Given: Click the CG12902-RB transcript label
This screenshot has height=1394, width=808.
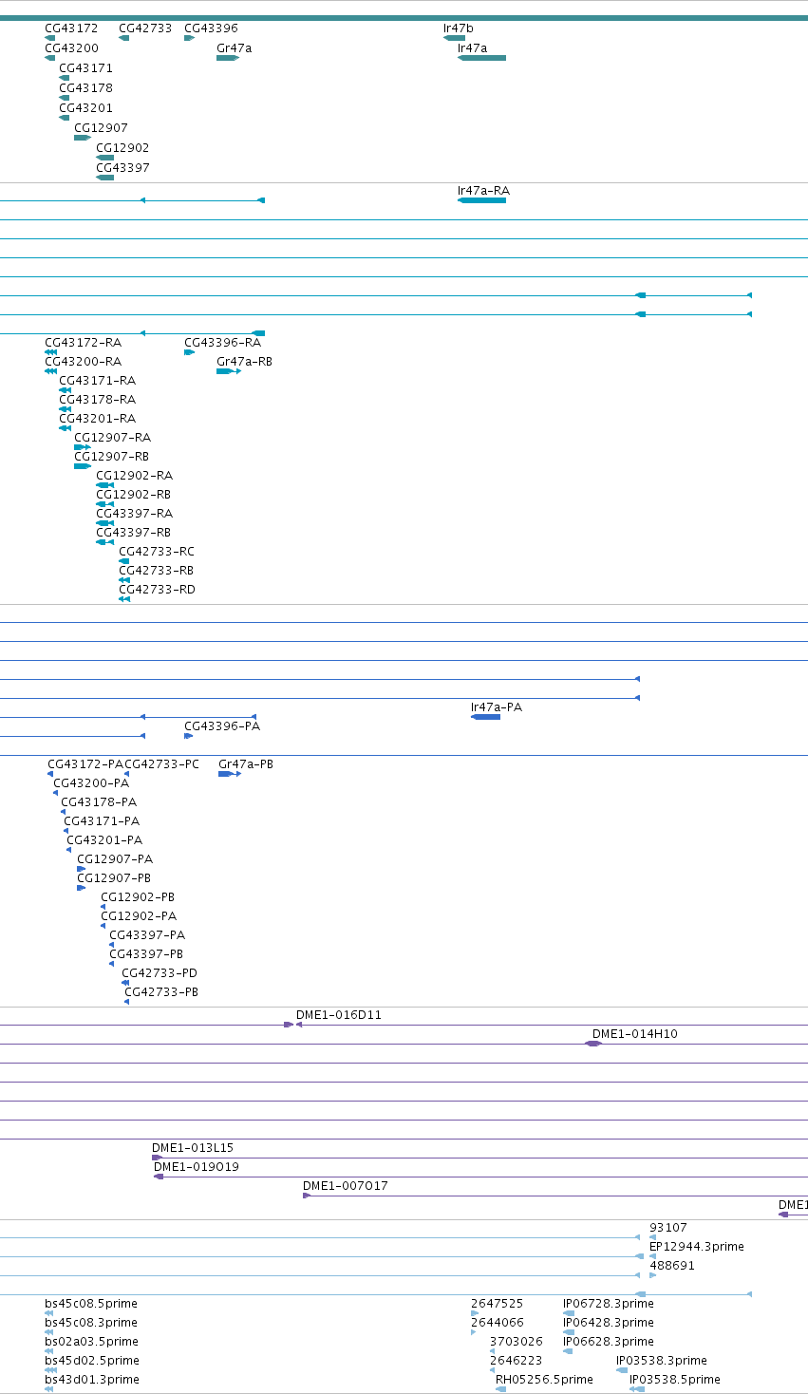Looking at the screenshot, I should (x=133, y=495).
